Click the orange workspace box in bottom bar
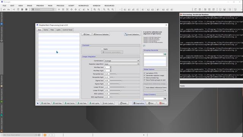The width and height of the screenshot is (243, 137). coord(45,135)
